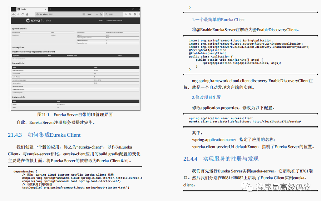Click 'Instances currently registered with Eureka' heading
The image size is (321, 201).
(34, 52)
